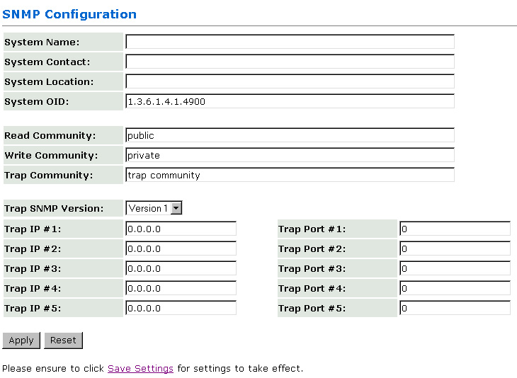Viewport: 517px width, 378px height.
Task: Focus the Trap Community text box
Action: click(290, 175)
